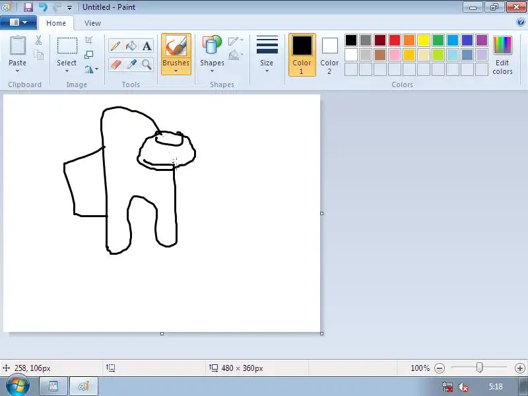The image size is (528, 396).
Task: Click the Redo arrow in quick access toolbar
Action: (57, 7)
